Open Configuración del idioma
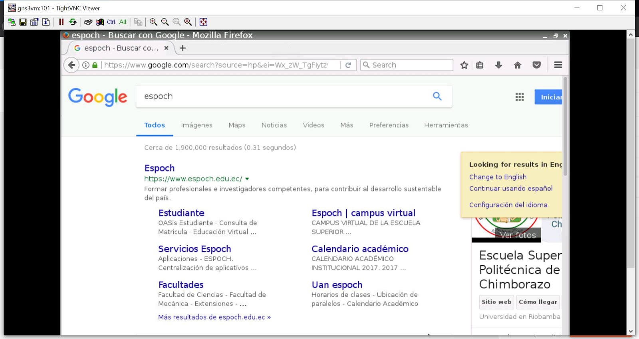 [x=508, y=205]
